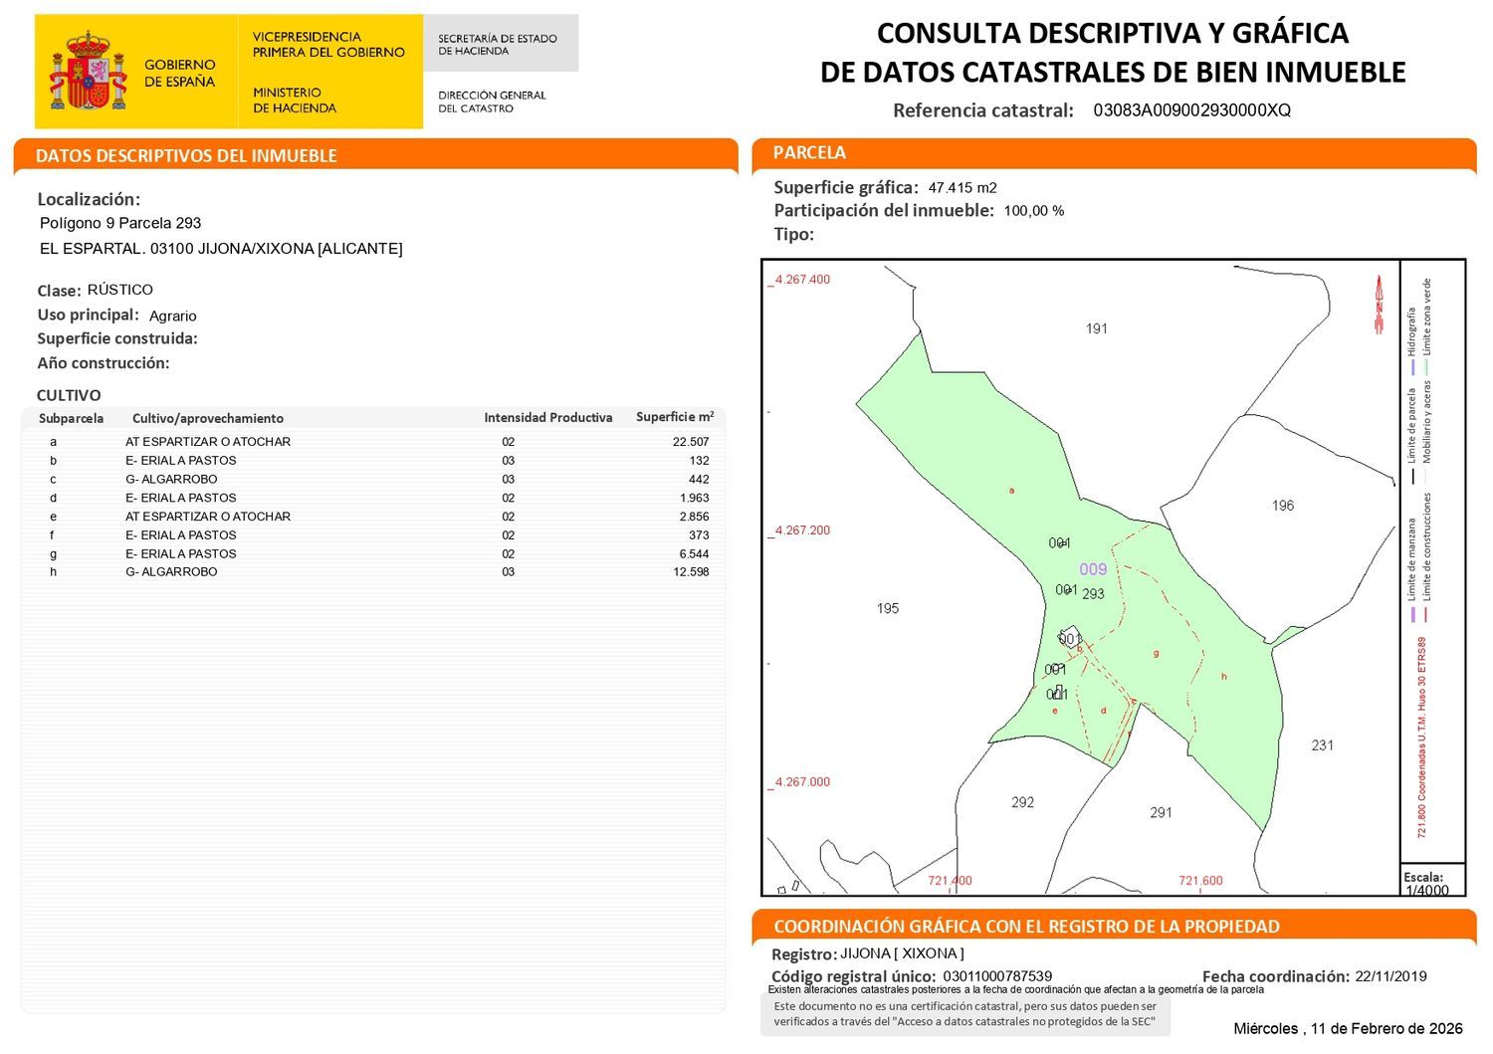Select 'DIRECCIÓN GENERAL DEL CATASTRO' text
Viewport: 1493px width, 1054px height.
(x=492, y=102)
